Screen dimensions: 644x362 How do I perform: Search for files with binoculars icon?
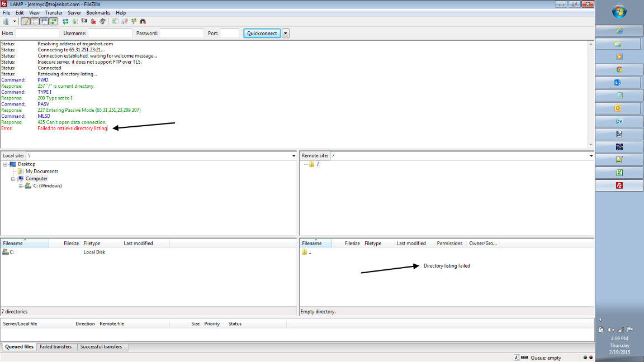coord(143,21)
